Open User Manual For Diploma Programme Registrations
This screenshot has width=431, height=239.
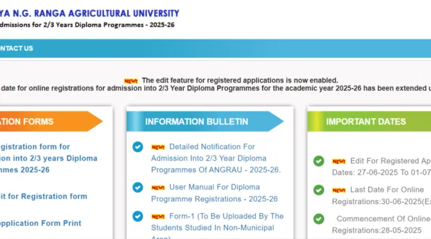pos(214,193)
